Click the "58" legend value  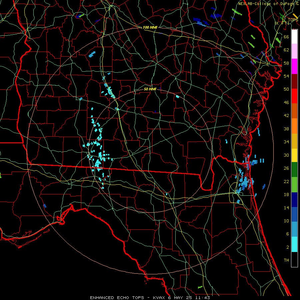pos(286,63)
